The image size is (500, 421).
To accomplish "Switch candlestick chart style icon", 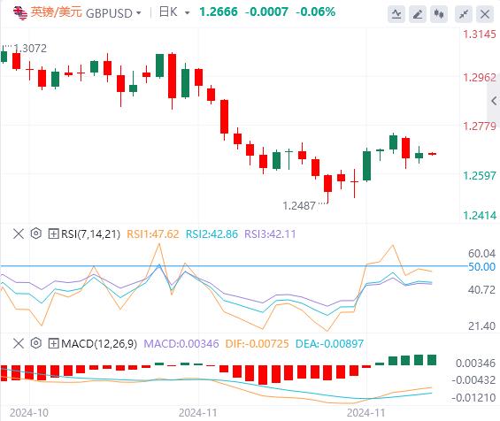I will click(x=439, y=14).
